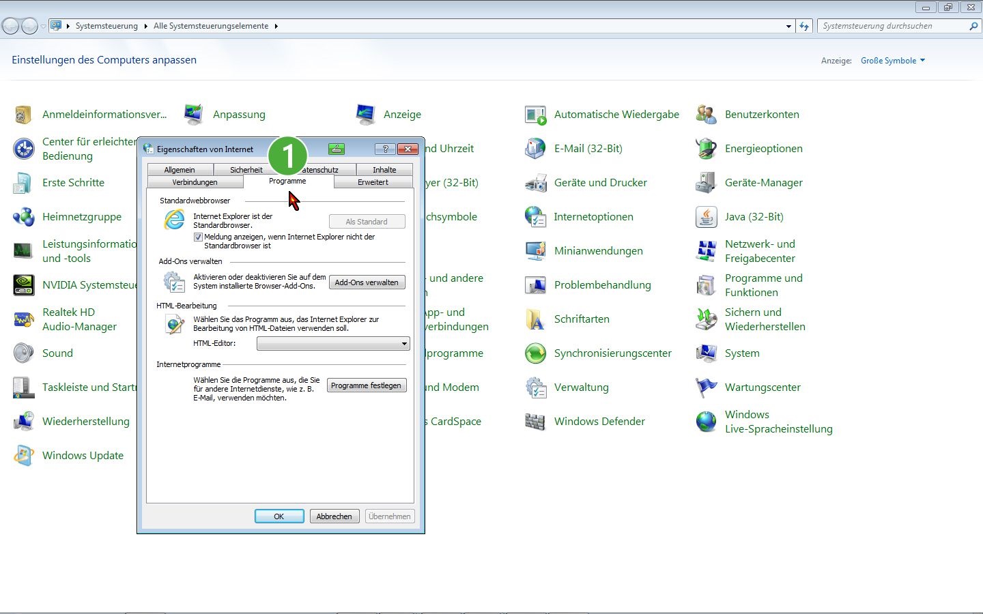Confirm dialog with OK button
Screen dimensions: 983x614
pos(279,516)
